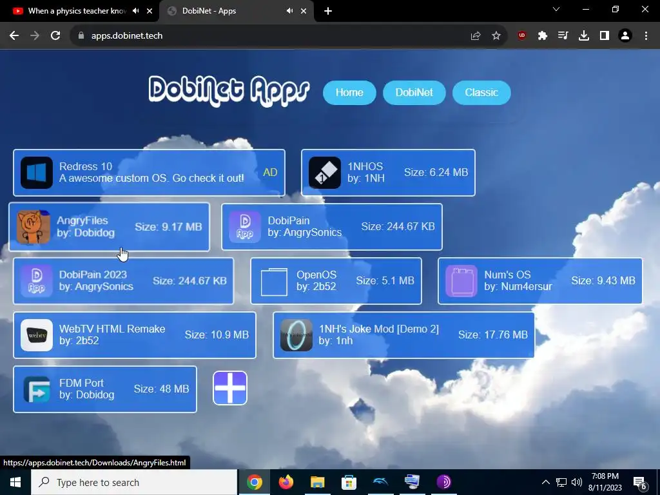Open the volume speaker tray icon
Image resolution: width=660 pixels, height=495 pixels.
577,482
